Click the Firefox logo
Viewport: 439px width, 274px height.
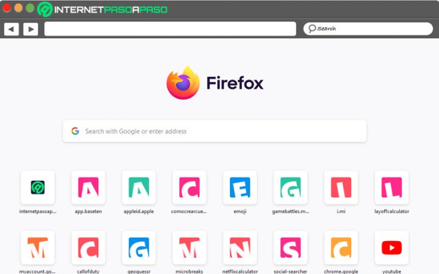pos(183,83)
